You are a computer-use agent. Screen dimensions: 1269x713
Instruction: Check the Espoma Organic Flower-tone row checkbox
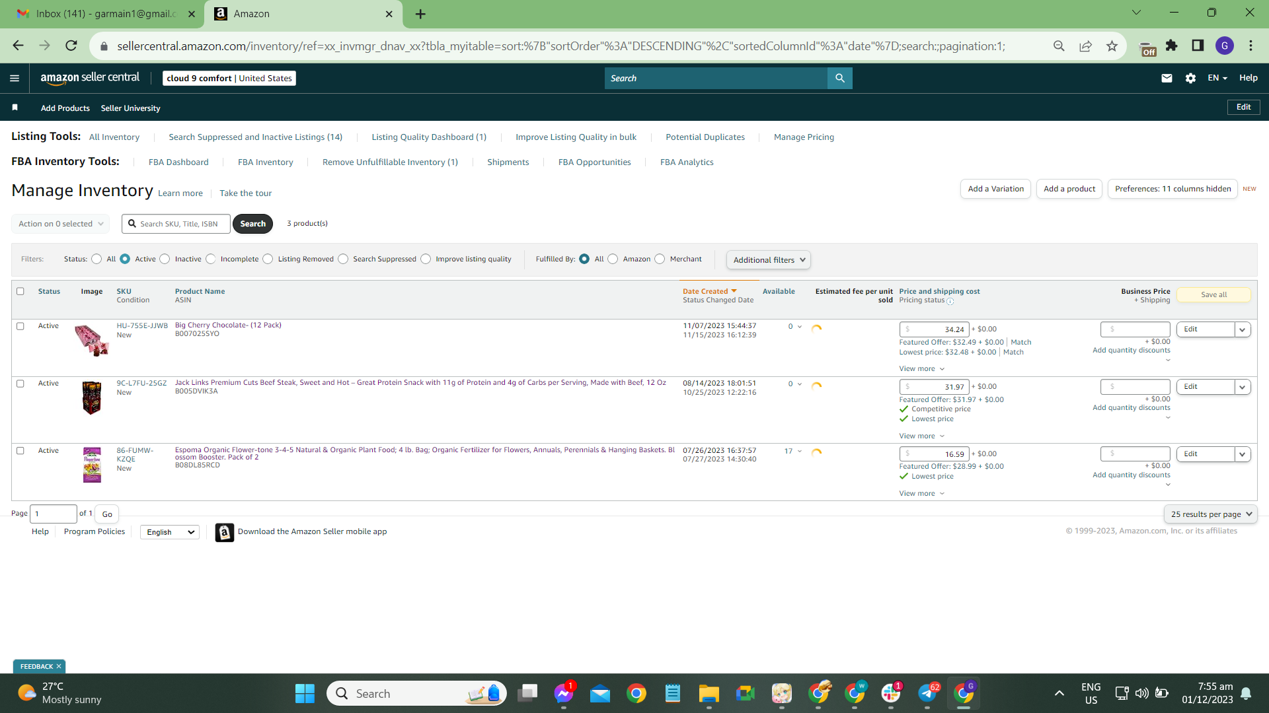(20, 451)
